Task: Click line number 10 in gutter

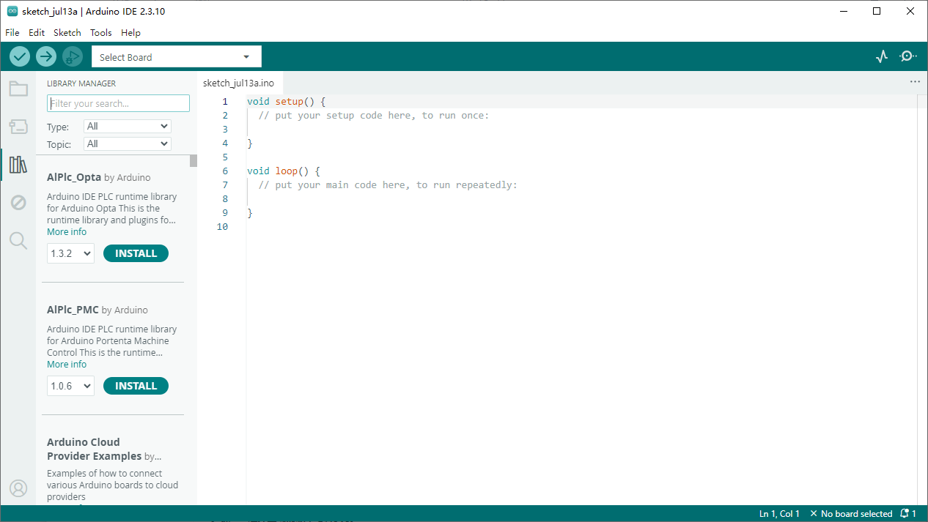Action: pyautogui.click(x=223, y=227)
